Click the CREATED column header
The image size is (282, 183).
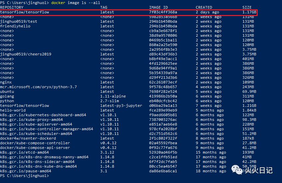pos(204,7)
